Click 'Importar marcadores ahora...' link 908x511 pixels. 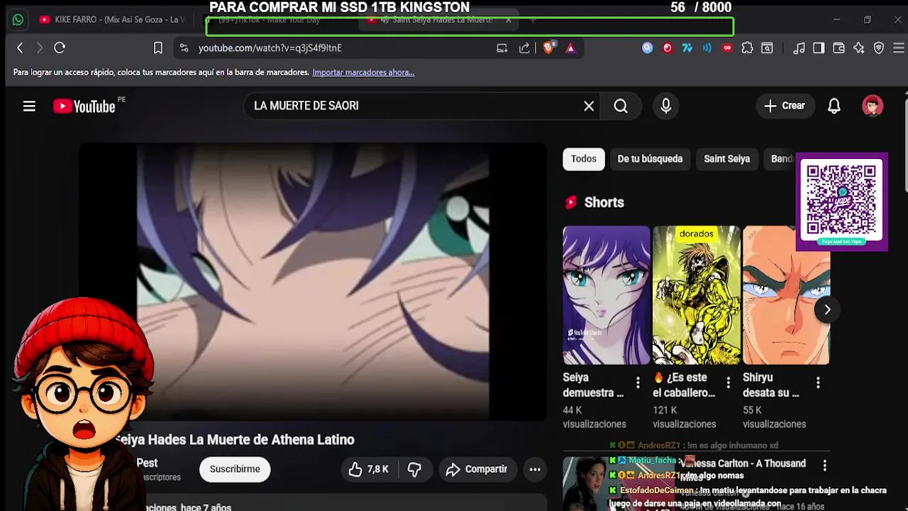pyautogui.click(x=363, y=72)
